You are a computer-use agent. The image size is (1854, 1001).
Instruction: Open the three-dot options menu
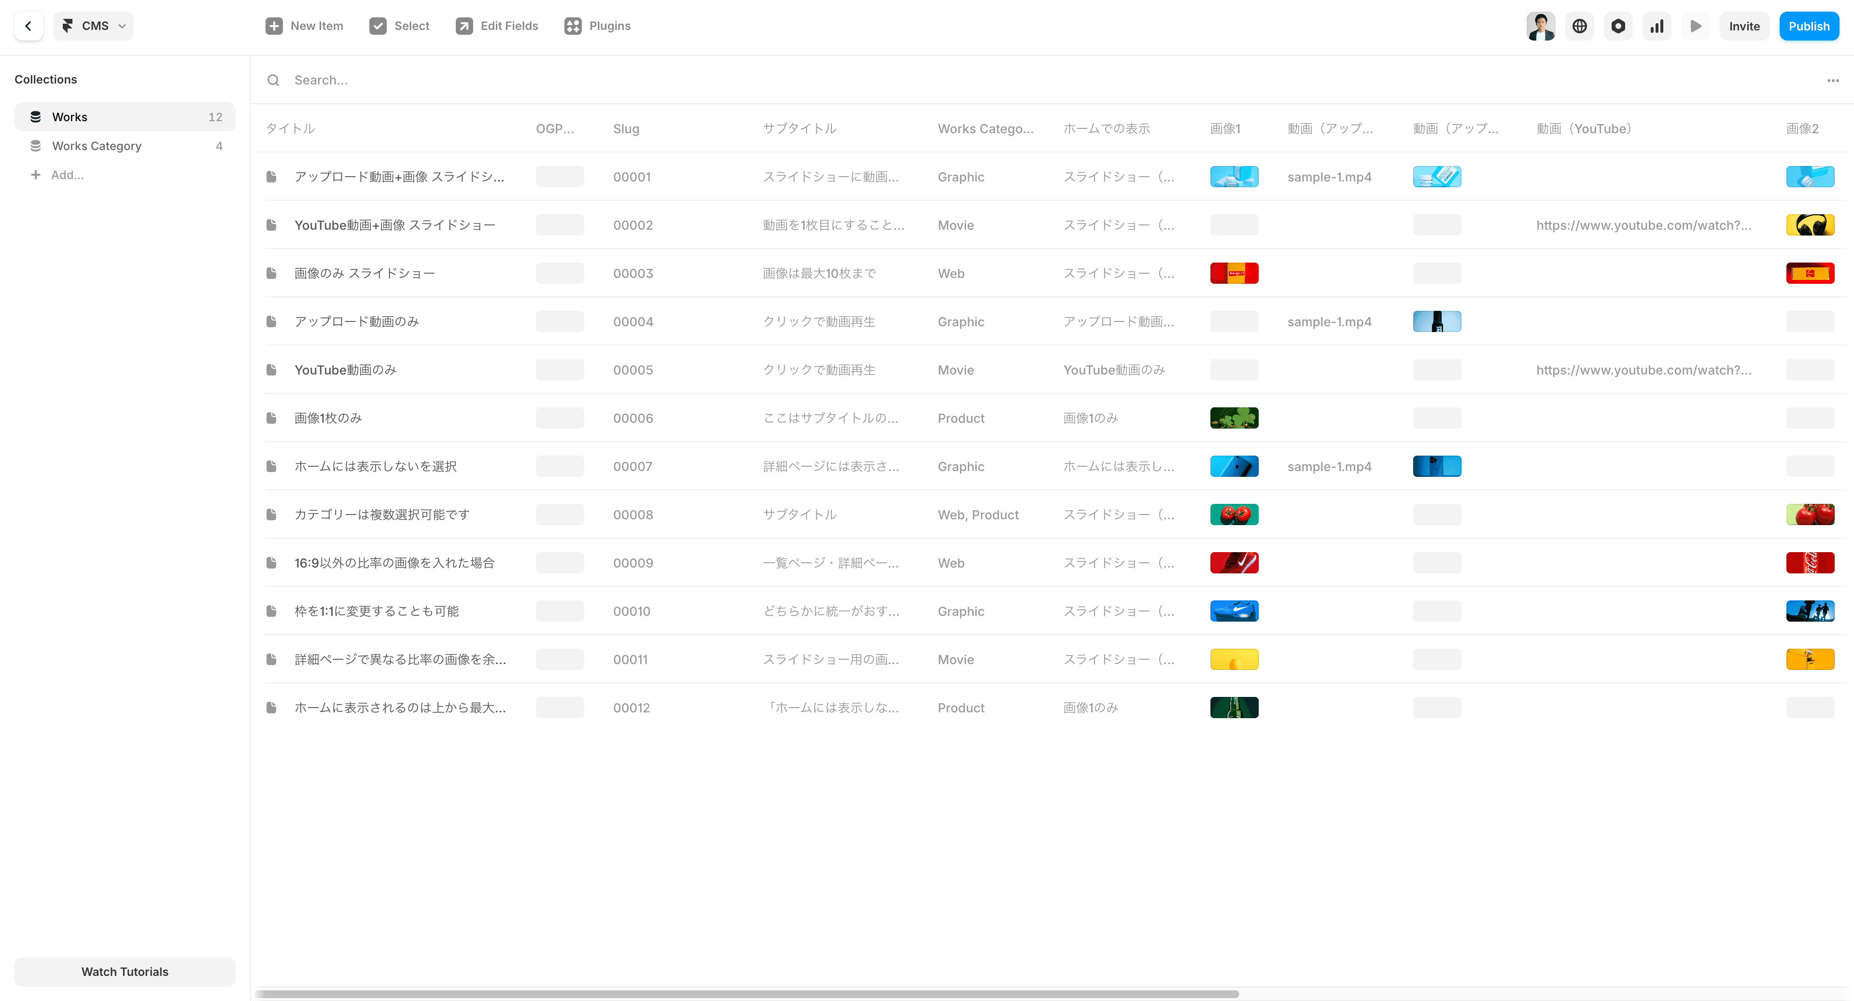[1833, 80]
